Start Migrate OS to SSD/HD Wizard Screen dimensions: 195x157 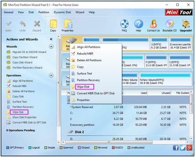[26, 52]
